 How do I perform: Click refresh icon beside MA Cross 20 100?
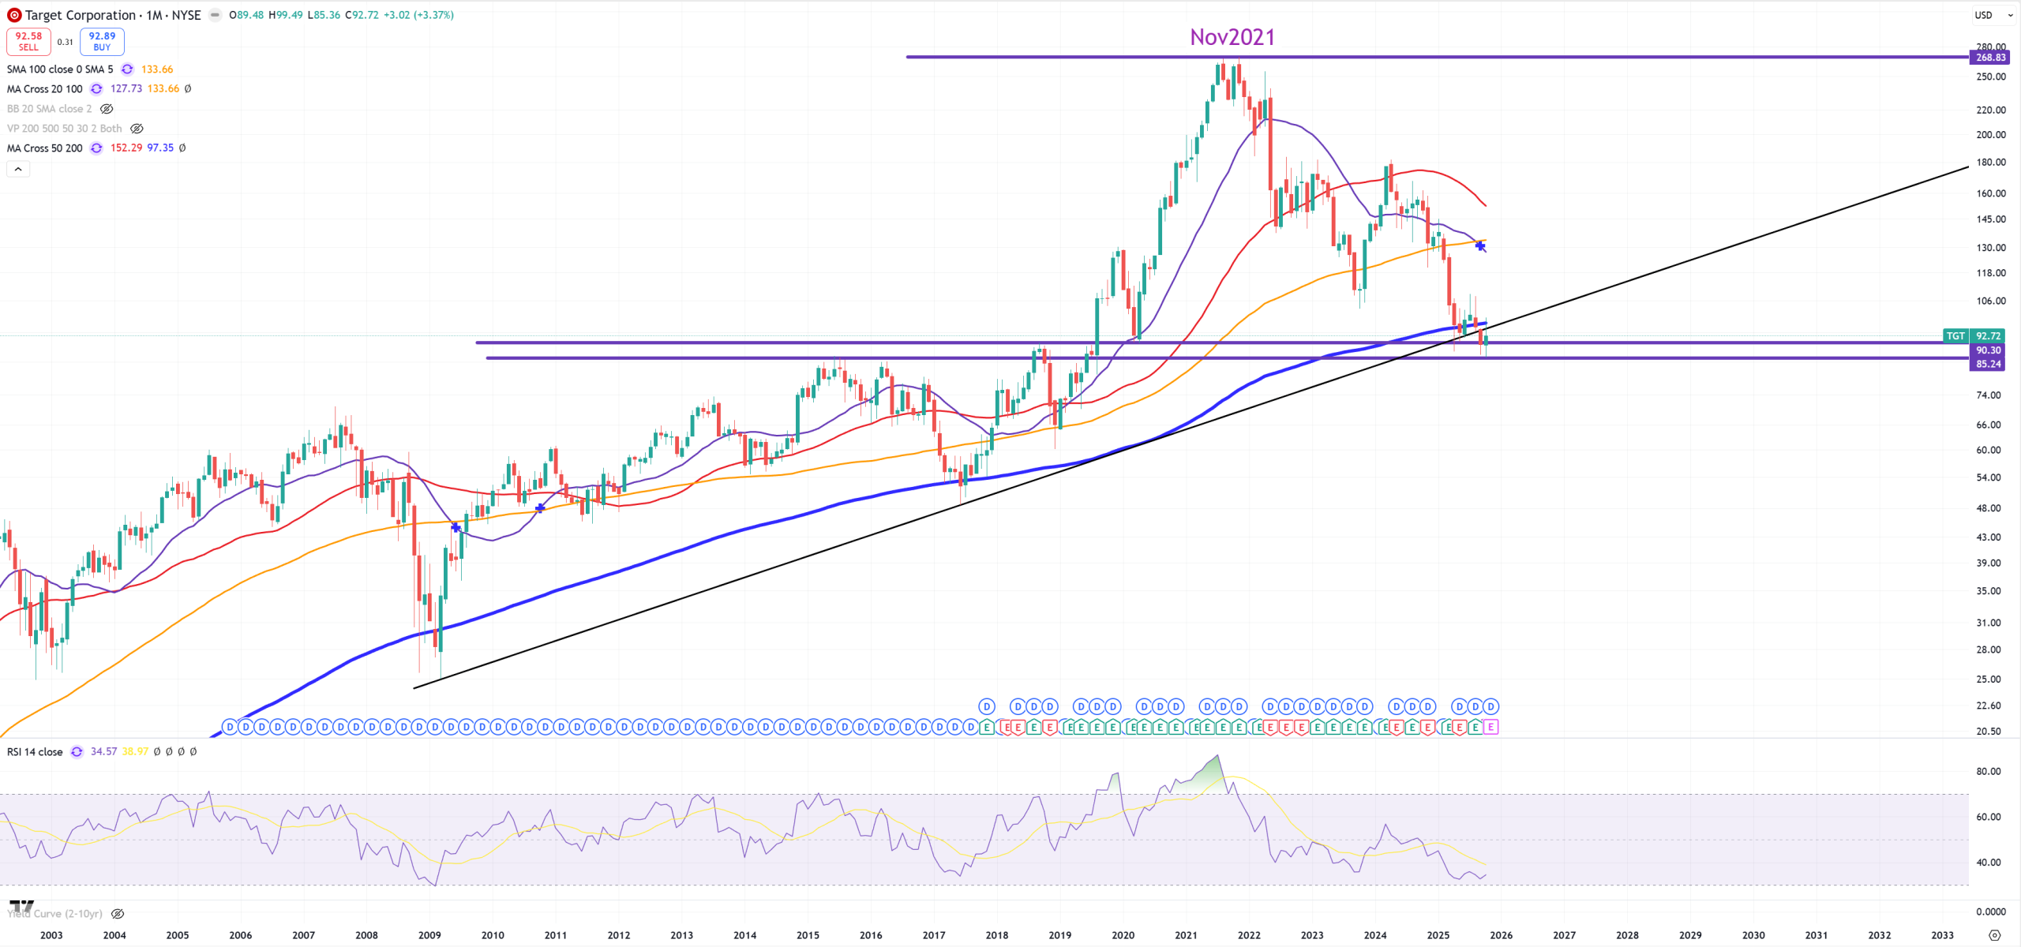pos(96,89)
